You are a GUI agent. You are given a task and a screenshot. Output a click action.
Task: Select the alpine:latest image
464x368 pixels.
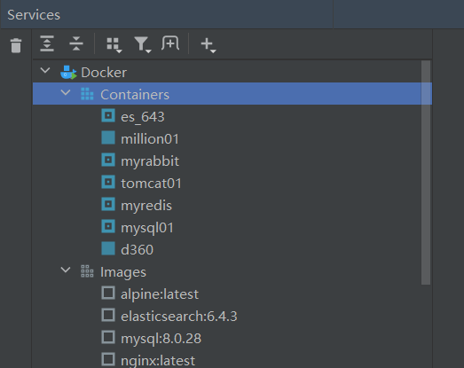click(160, 294)
